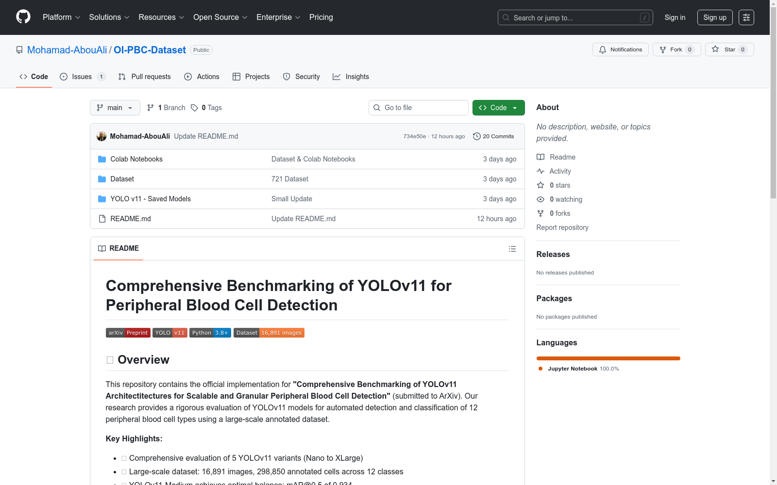The height and width of the screenshot is (485, 777).
Task: Click the stars icon in About sidebar
Action: [541, 185]
